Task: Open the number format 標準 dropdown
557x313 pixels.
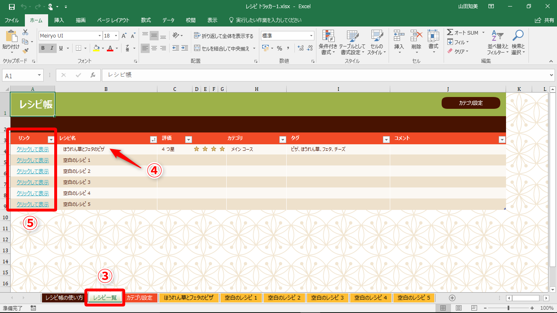Action: pyautogui.click(x=312, y=36)
